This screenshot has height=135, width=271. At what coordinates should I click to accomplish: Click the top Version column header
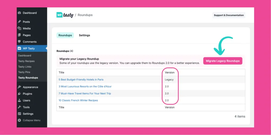coord(170,73)
